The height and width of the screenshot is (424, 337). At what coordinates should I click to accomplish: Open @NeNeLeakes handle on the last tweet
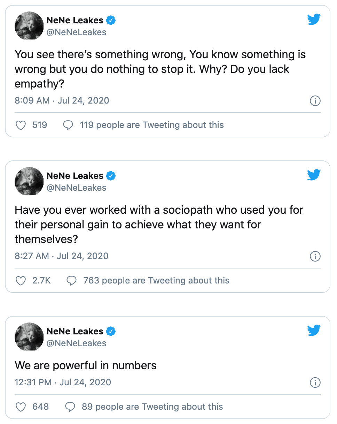(x=76, y=343)
